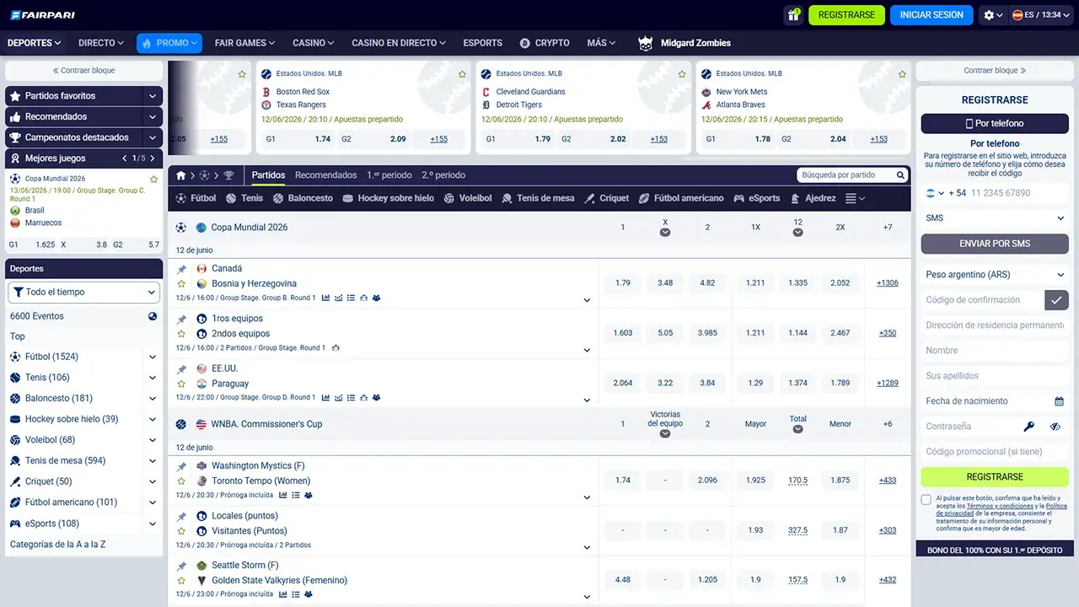This screenshot has height=607, width=1079.
Task: Select odds 1.79 for Canadá win
Action: click(x=623, y=283)
